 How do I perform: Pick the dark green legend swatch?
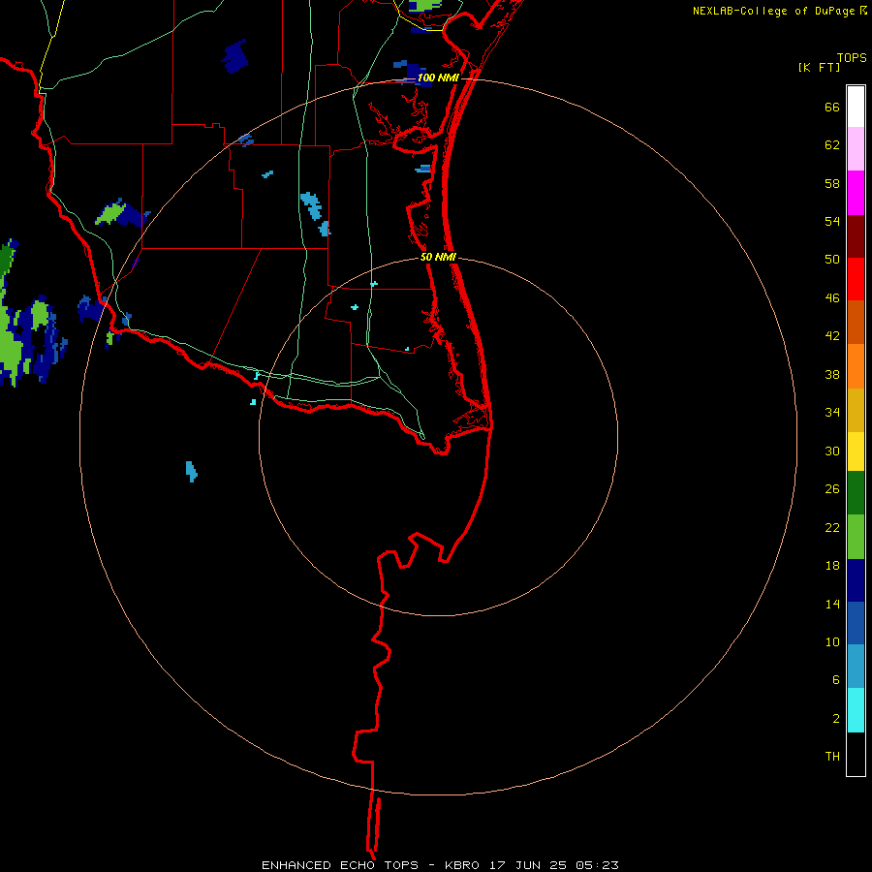[x=856, y=493]
